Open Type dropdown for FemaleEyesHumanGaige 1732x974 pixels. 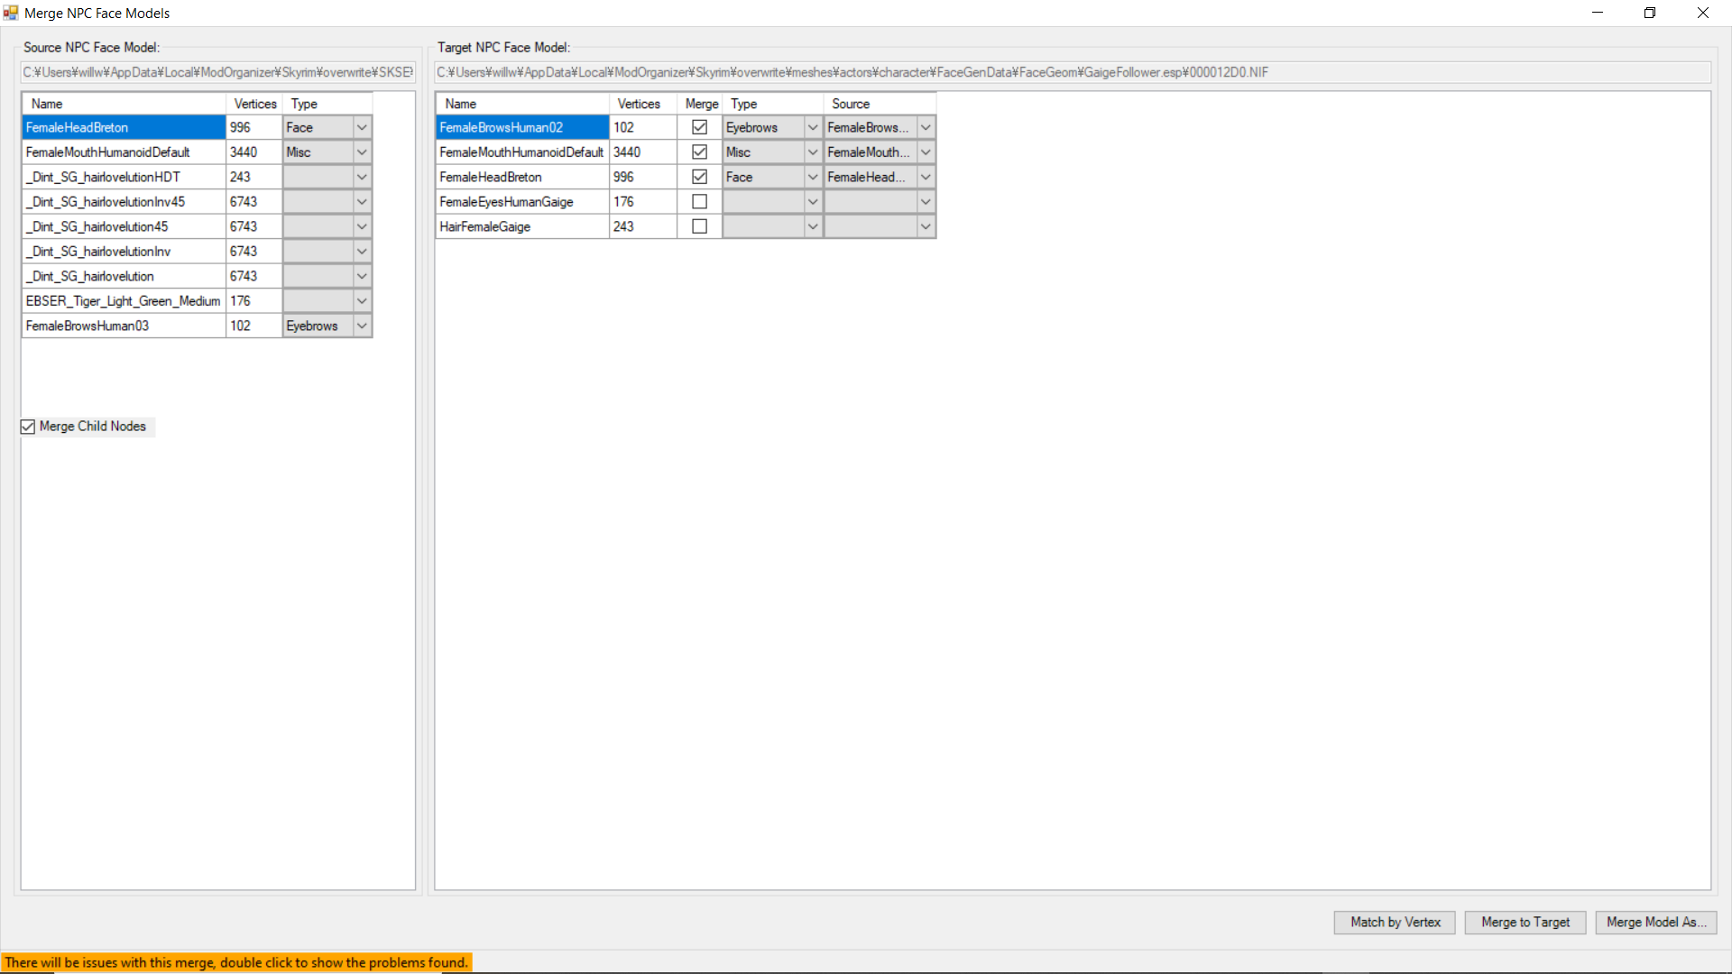812,201
